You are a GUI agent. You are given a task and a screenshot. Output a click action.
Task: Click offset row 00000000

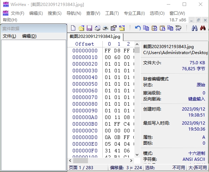pyautogui.click(x=85, y=51)
